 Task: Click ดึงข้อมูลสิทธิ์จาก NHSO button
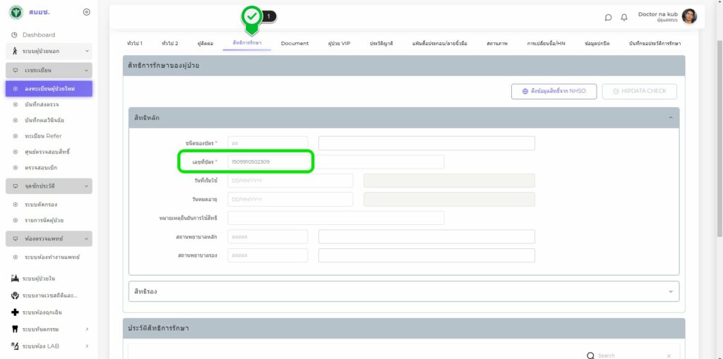554,91
